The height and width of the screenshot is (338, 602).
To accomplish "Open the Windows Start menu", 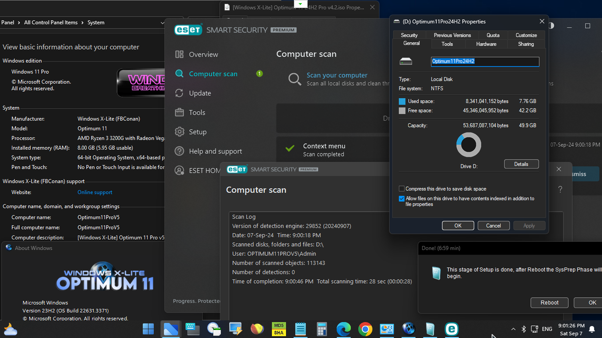I will click(x=148, y=329).
